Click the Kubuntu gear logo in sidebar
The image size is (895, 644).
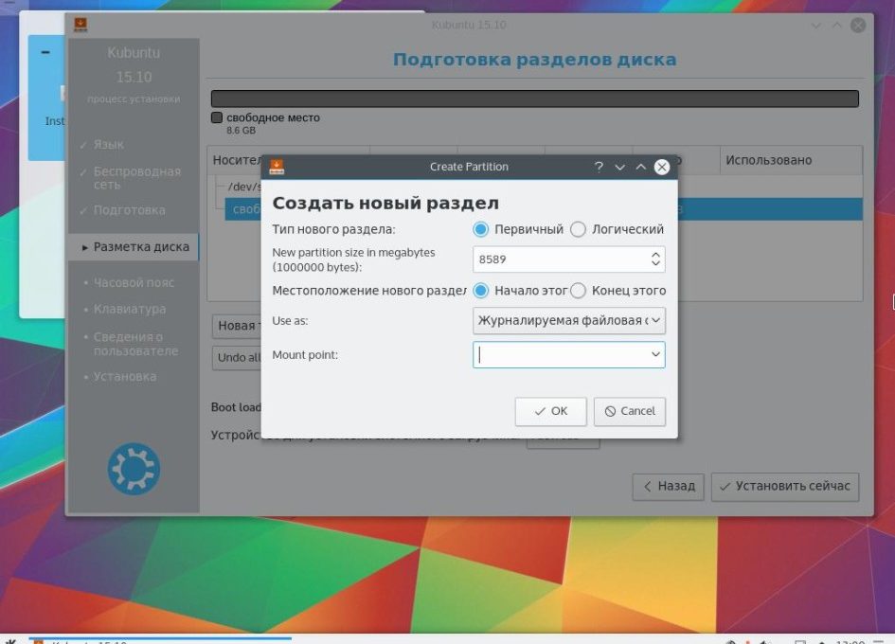point(134,470)
